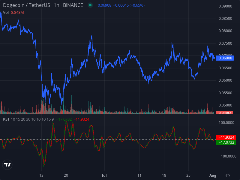The width and height of the screenshot is (240, 180).
Task: Click Dogecoin / TetherUS symbol title
Action: 26,5
